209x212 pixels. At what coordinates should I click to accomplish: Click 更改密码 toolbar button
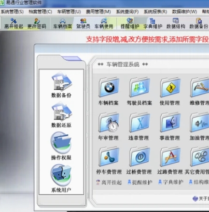click(x=37, y=23)
